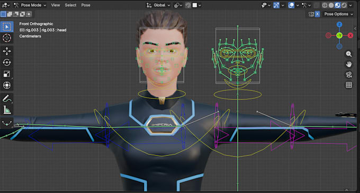Image resolution: width=360 pixels, height=193 pixels.
Task: Toggle the camera view icon
Action: (349, 75)
